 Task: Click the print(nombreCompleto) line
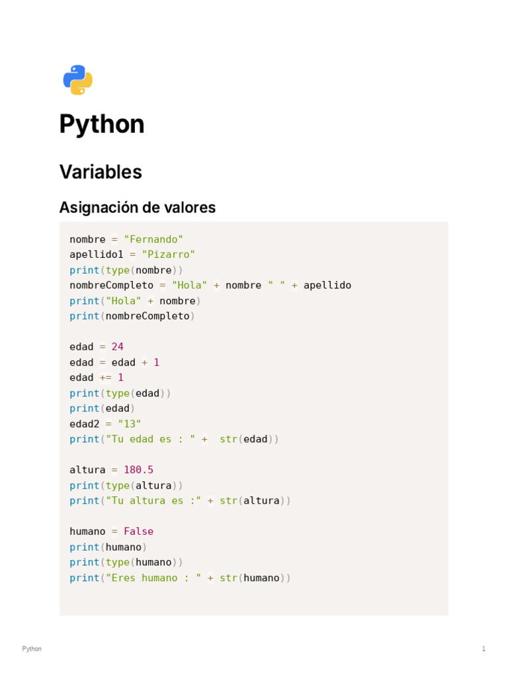click(132, 316)
